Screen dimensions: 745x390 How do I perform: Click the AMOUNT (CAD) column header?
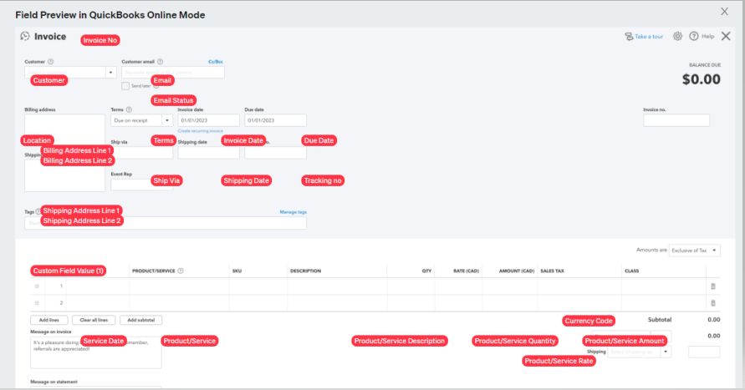517,271
